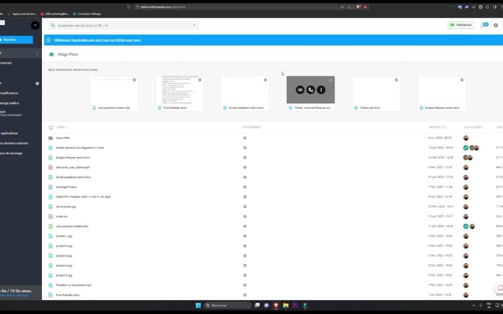Image resolution: width=503 pixels, height=314 pixels.
Task: Click the CATÉGORIES column header
Action: (x=252, y=127)
